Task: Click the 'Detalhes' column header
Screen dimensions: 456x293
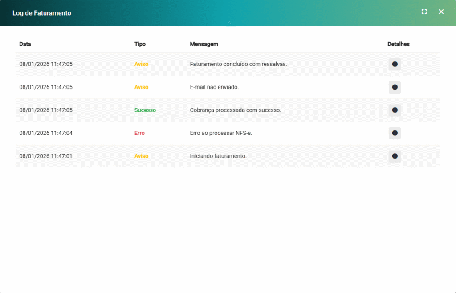Action: 398,44
